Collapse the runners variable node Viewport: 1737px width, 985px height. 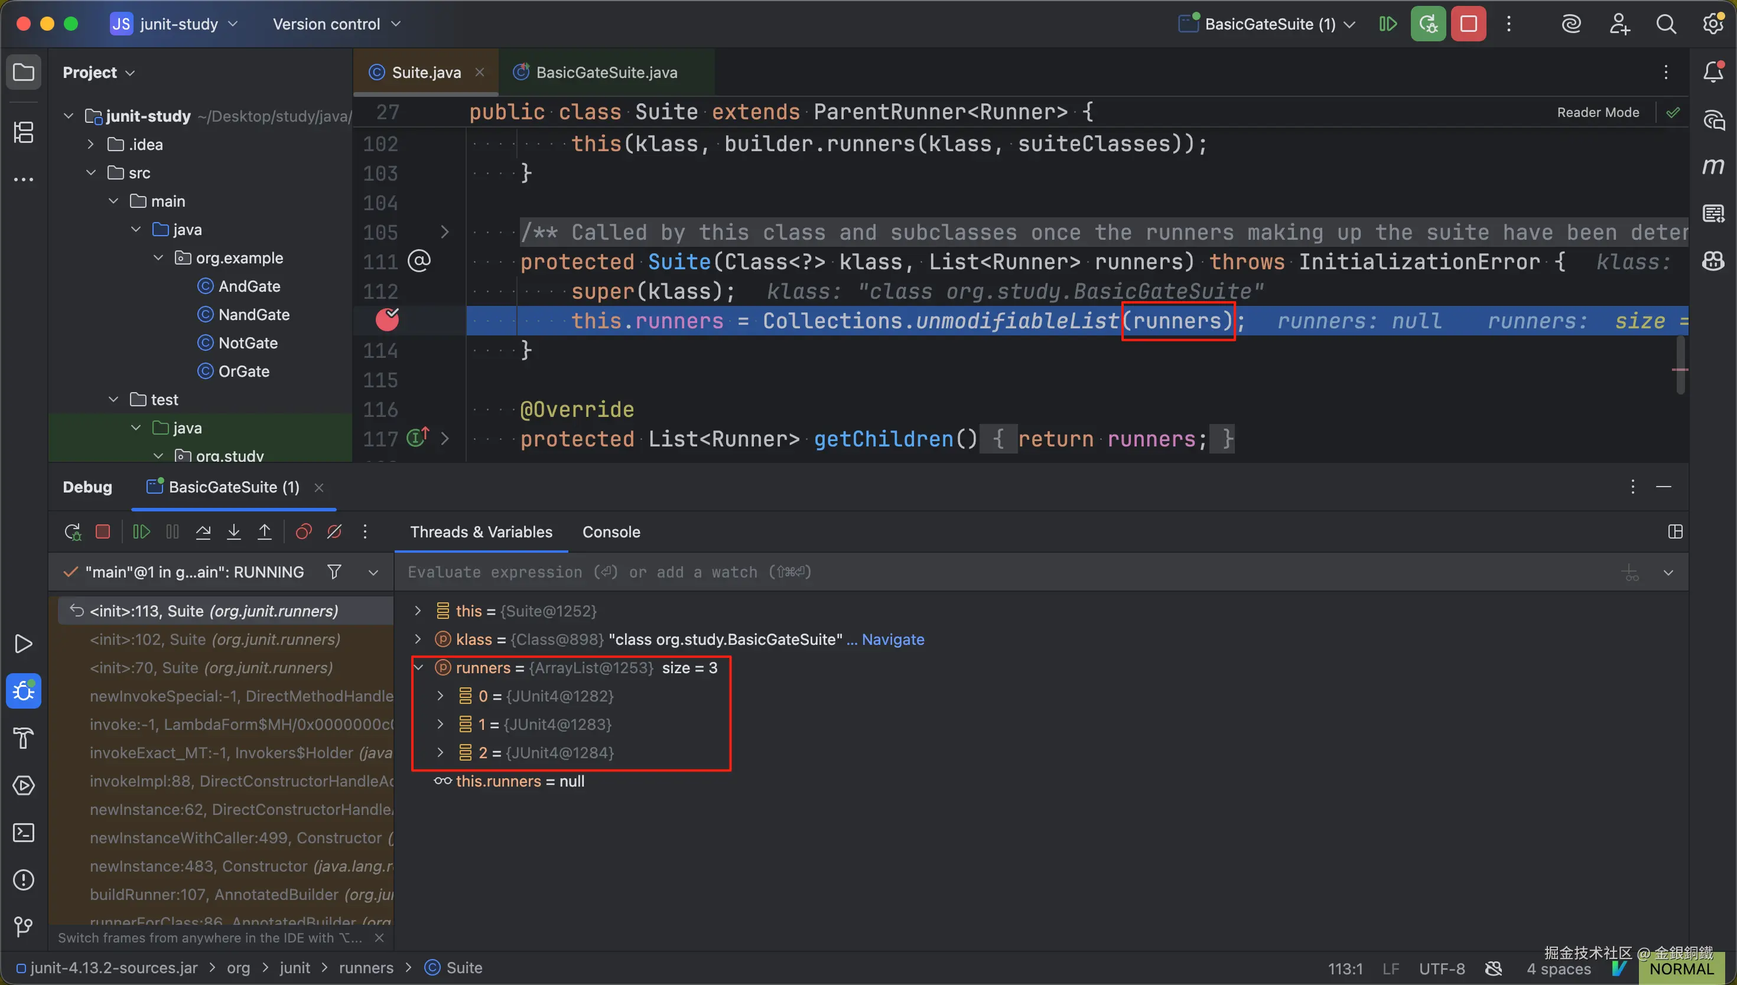coord(418,668)
